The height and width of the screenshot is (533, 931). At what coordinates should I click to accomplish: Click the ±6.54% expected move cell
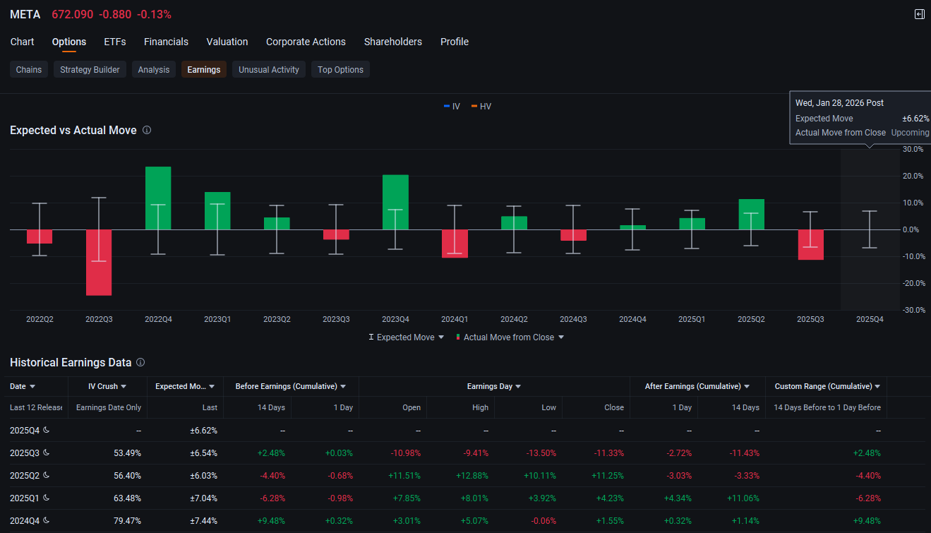[x=203, y=453]
